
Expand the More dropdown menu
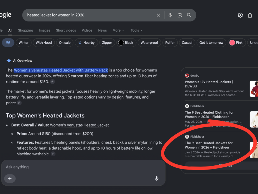point(118,30)
